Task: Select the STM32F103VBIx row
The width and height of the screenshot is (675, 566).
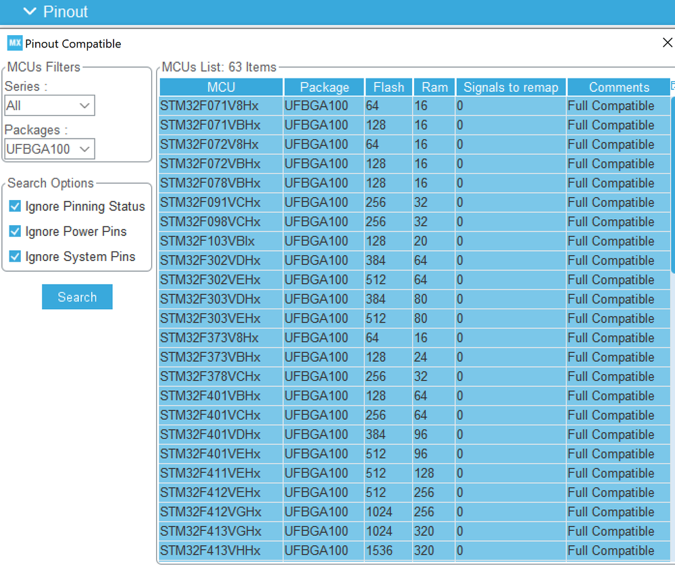Action: (415, 241)
